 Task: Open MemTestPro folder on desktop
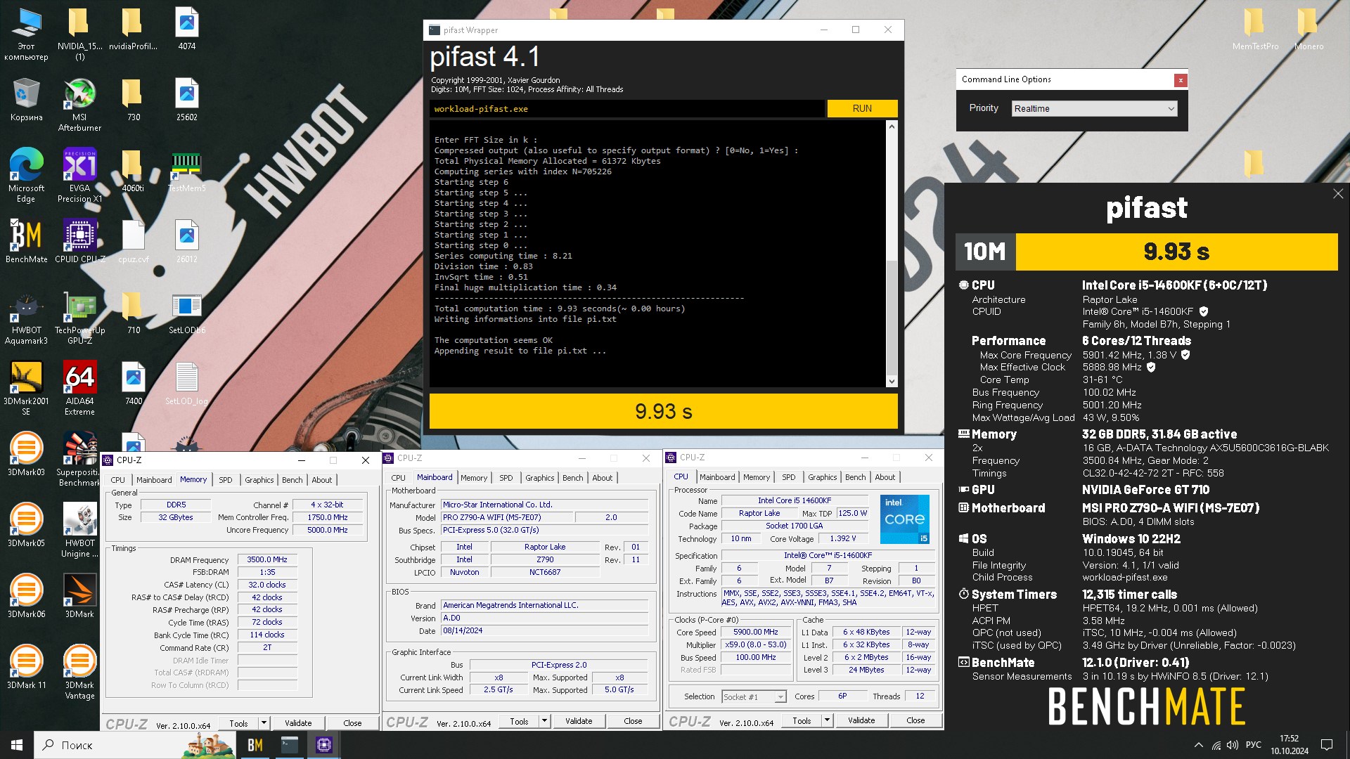coord(1255,29)
